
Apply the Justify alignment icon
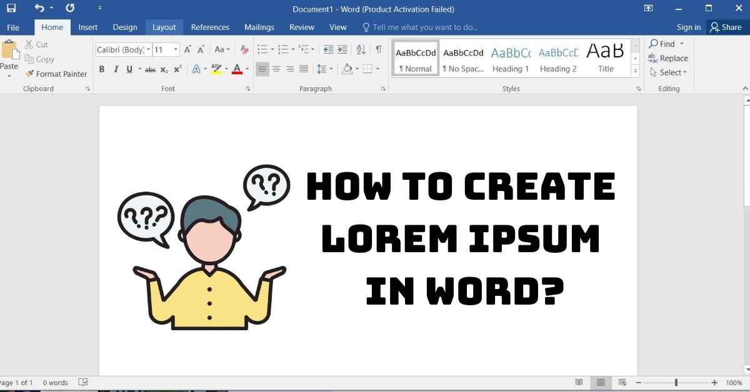pyautogui.click(x=304, y=69)
